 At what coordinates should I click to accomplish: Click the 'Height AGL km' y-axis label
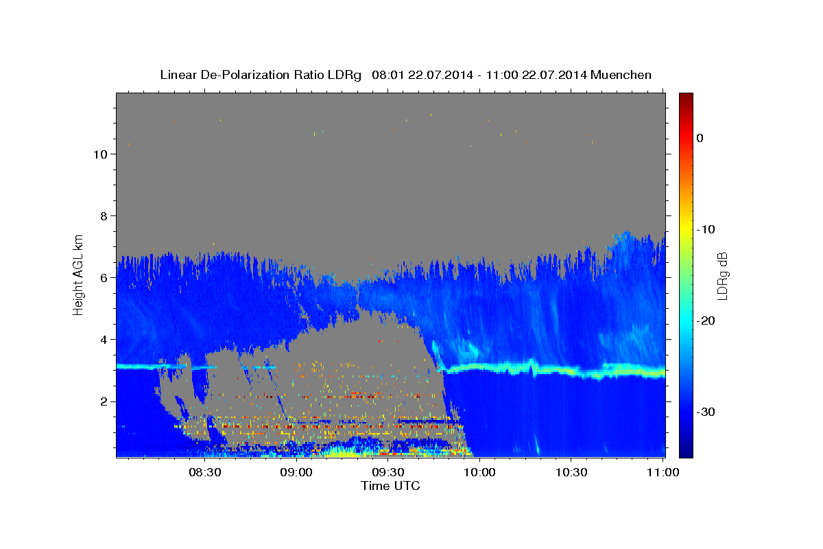(x=79, y=274)
